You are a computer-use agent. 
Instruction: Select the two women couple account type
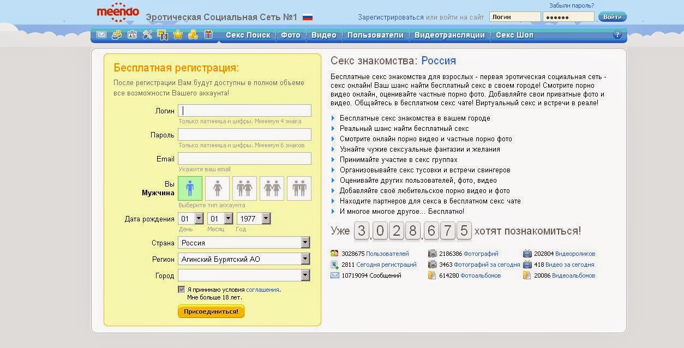tap(272, 188)
